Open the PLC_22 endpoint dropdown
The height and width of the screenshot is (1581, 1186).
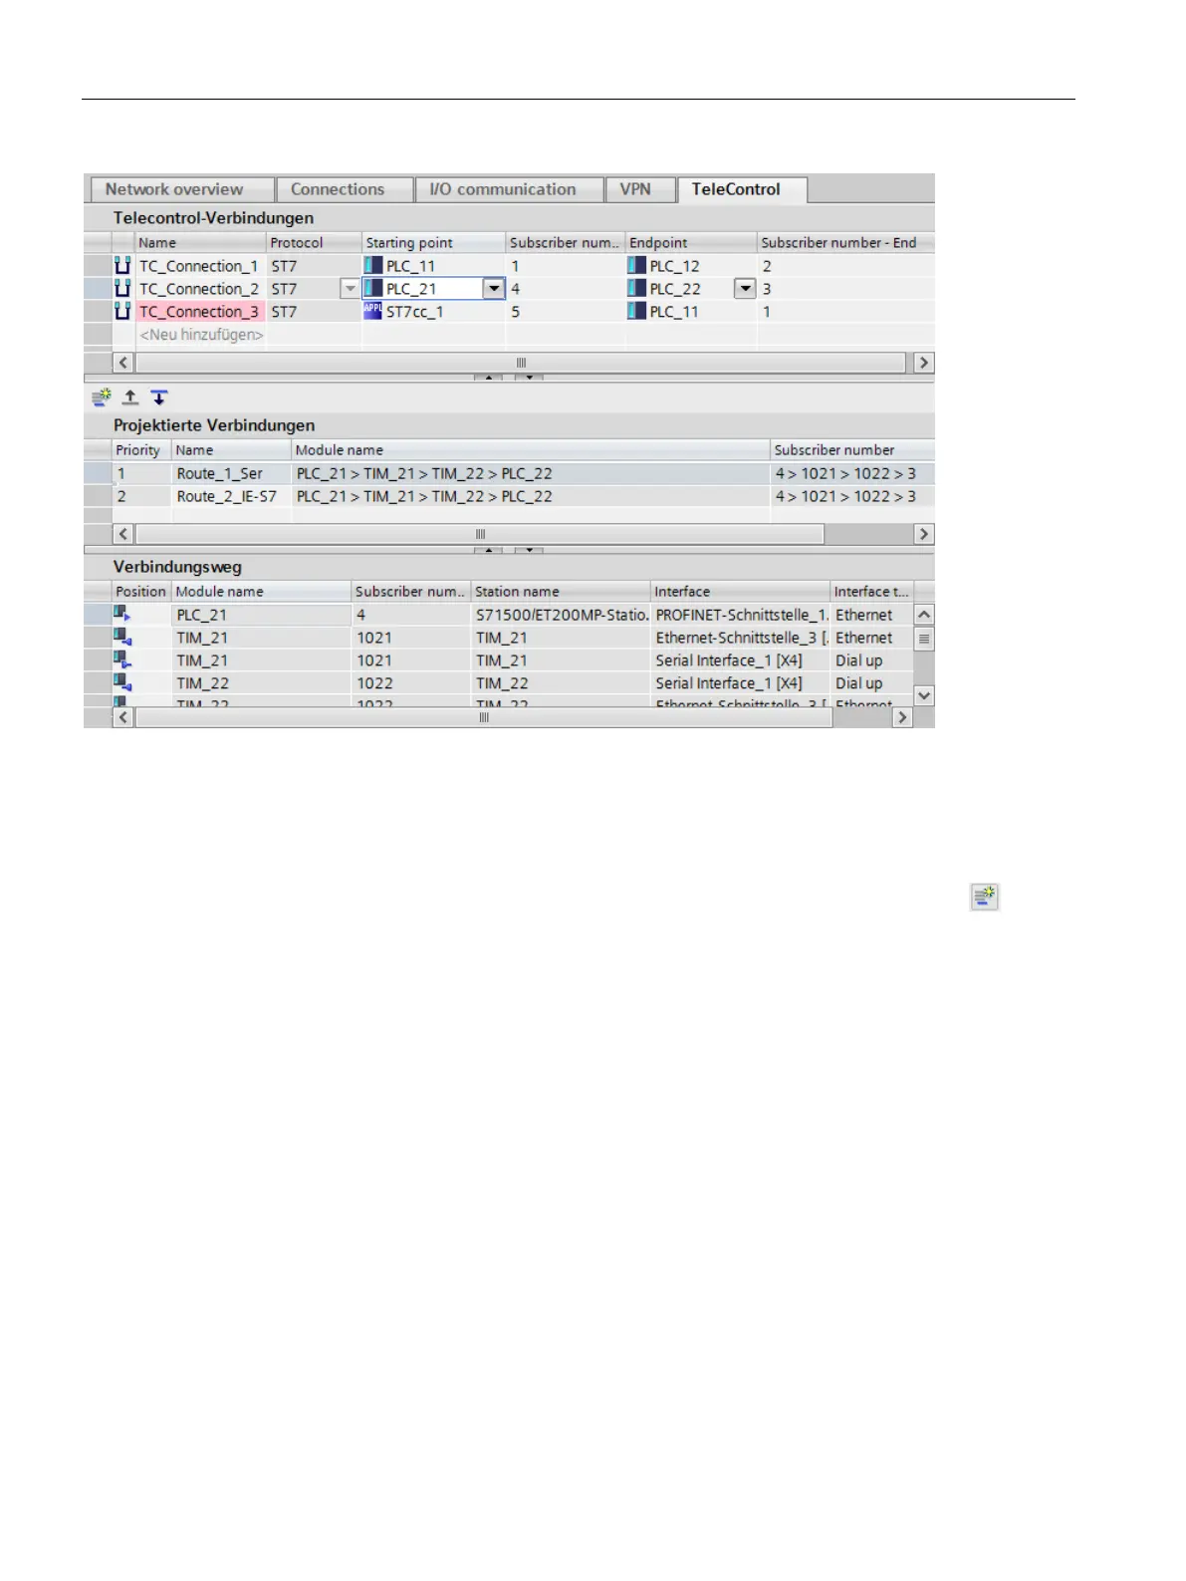pos(745,289)
